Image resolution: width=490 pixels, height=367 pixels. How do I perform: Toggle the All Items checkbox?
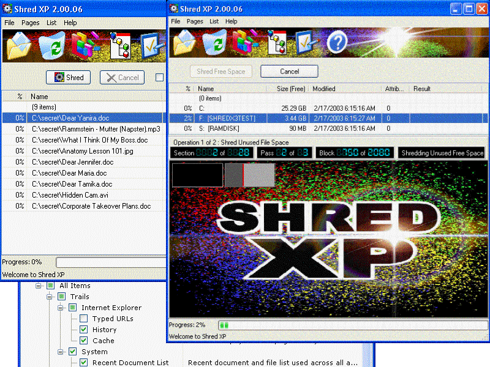pyautogui.click(x=51, y=286)
